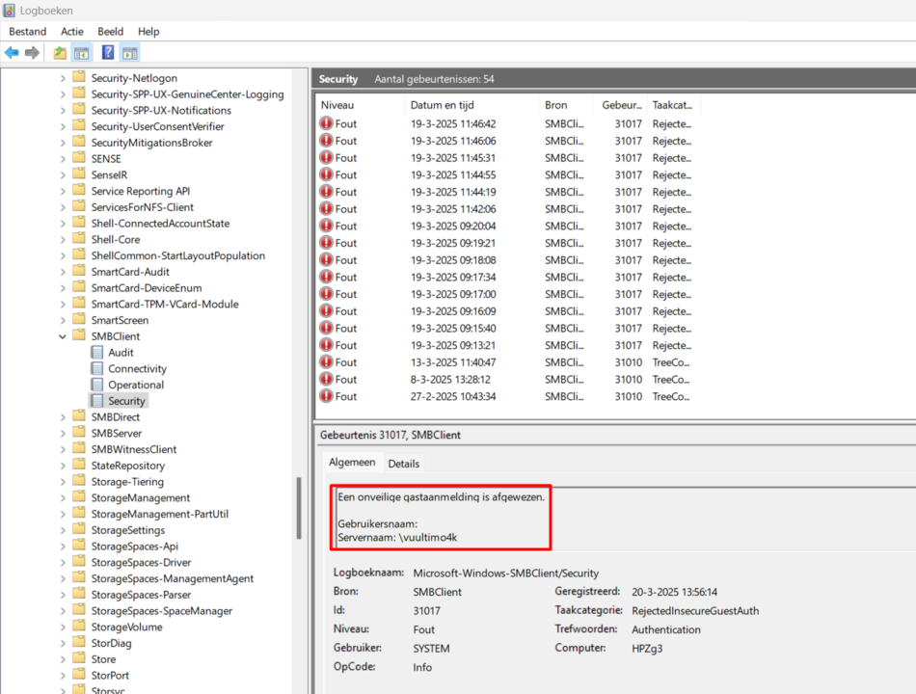Open the Connectivity log under SMBClient
Viewport: 916px width, 694px height.
(137, 369)
